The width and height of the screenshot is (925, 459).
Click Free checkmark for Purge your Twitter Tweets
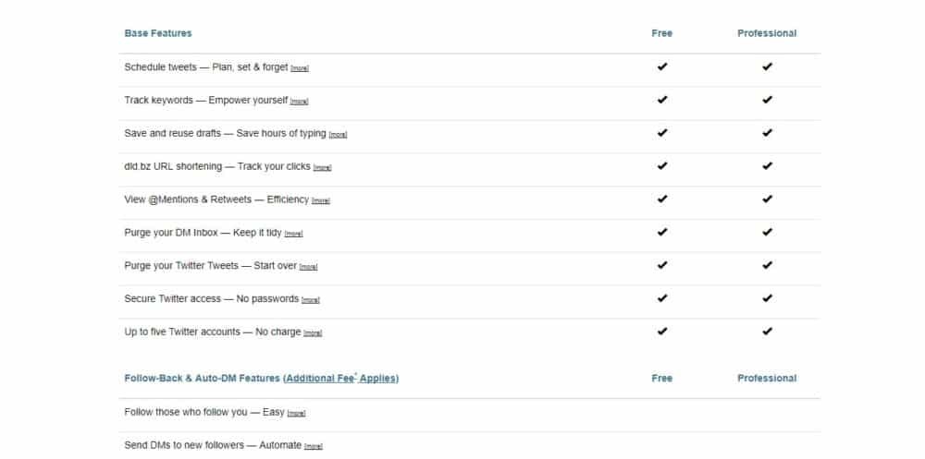tap(661, 266)
